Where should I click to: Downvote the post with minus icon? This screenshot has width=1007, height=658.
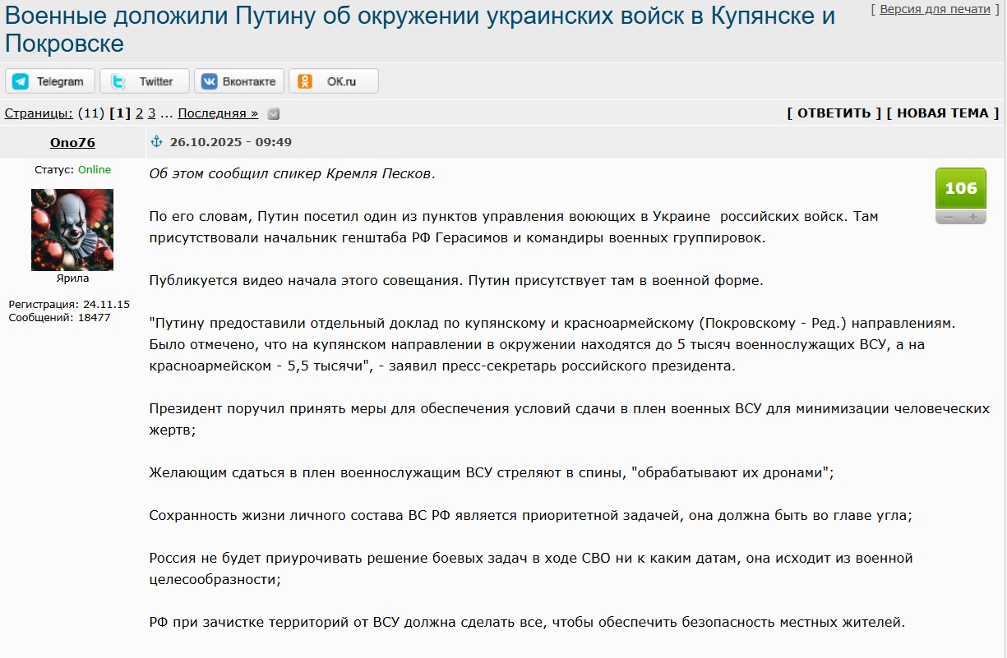point(948,217)
